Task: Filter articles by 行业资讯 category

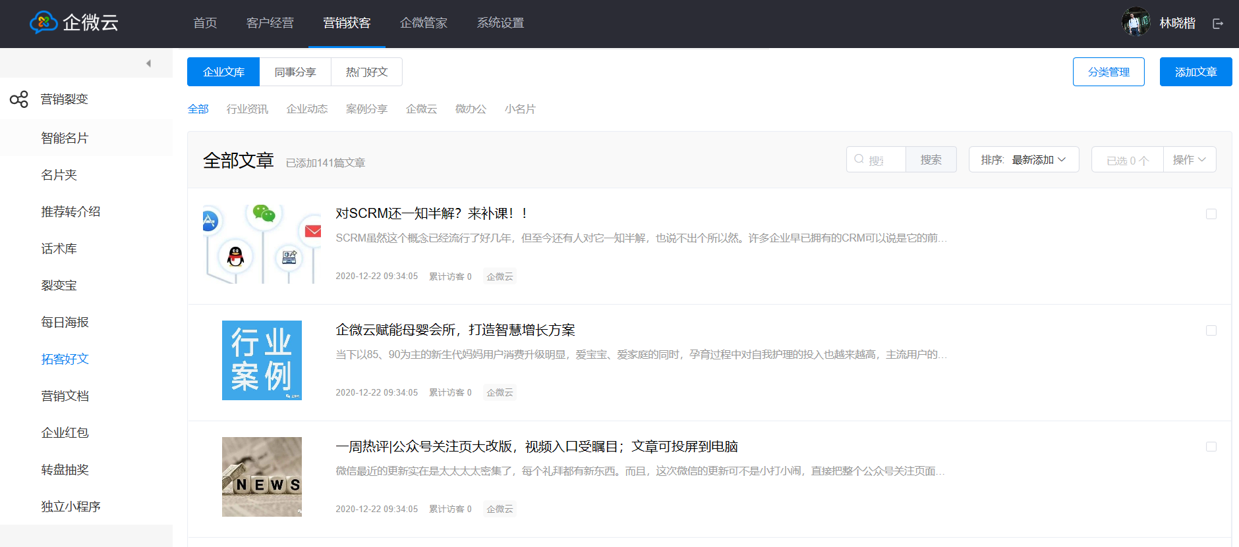Action: (x=247, y=109)
